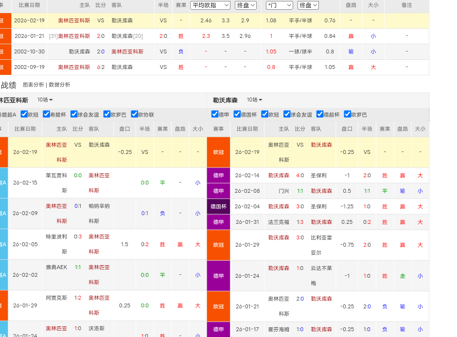The width and height of the screenshot is (457, 337).
Task: Uncheck the 德甲 checkbox
Action: tap(215, 114)
